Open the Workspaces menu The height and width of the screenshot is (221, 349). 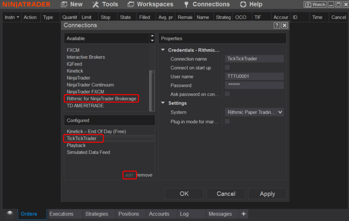pos(150,4)
